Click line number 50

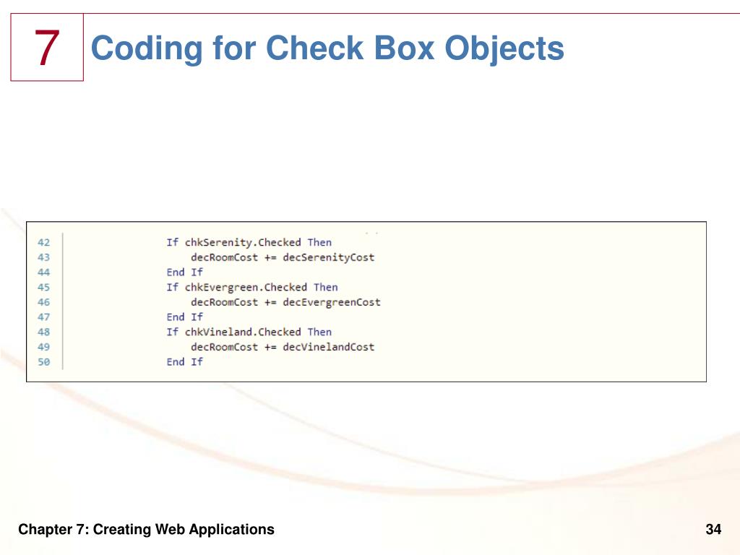43,362
